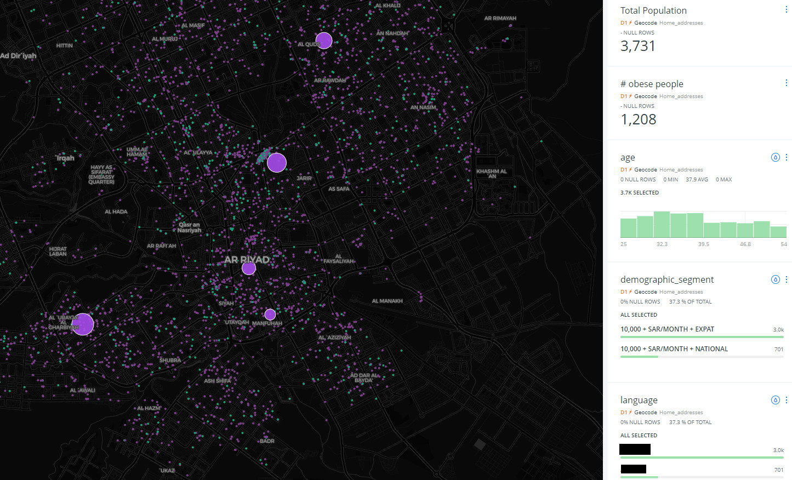792x480 pixels.
Task: Open the # obese people widget options menu
Action: (786, 83)
